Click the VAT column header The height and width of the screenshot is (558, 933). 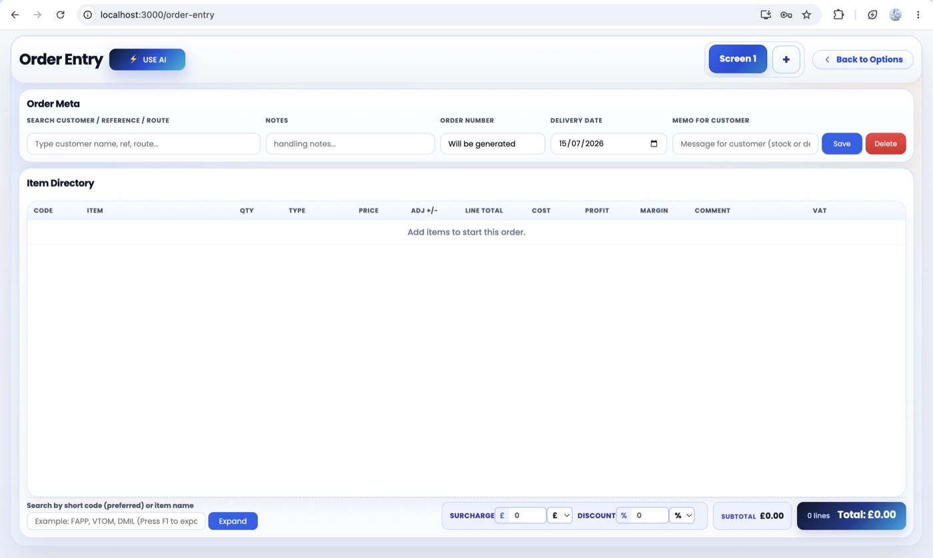(820, 211)
